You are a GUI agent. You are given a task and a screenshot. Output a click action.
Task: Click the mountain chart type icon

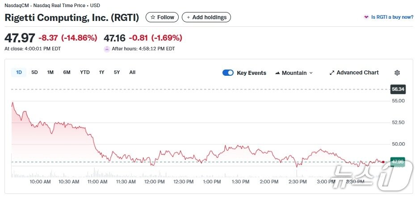click(277, 73)
